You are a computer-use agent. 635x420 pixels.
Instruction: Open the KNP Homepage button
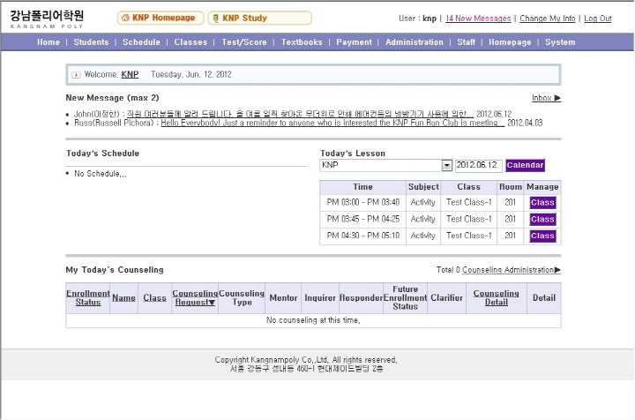coord(161,18)
